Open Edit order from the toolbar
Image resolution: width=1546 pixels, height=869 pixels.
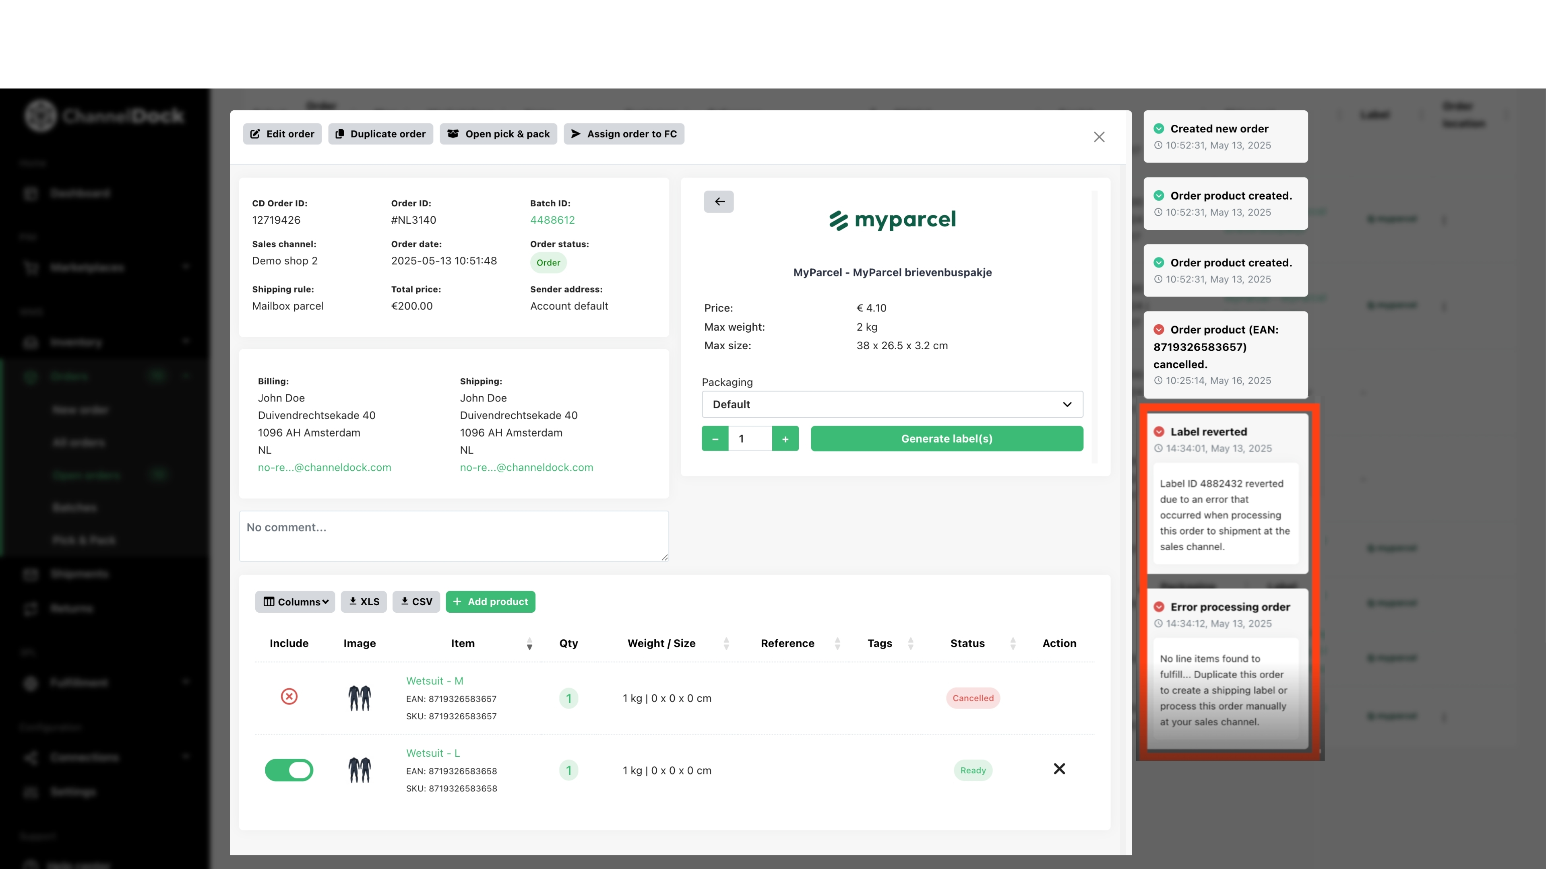(x=282, y=134)
